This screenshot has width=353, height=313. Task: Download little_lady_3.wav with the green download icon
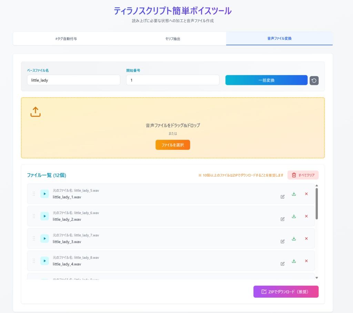tap(294, 238)
